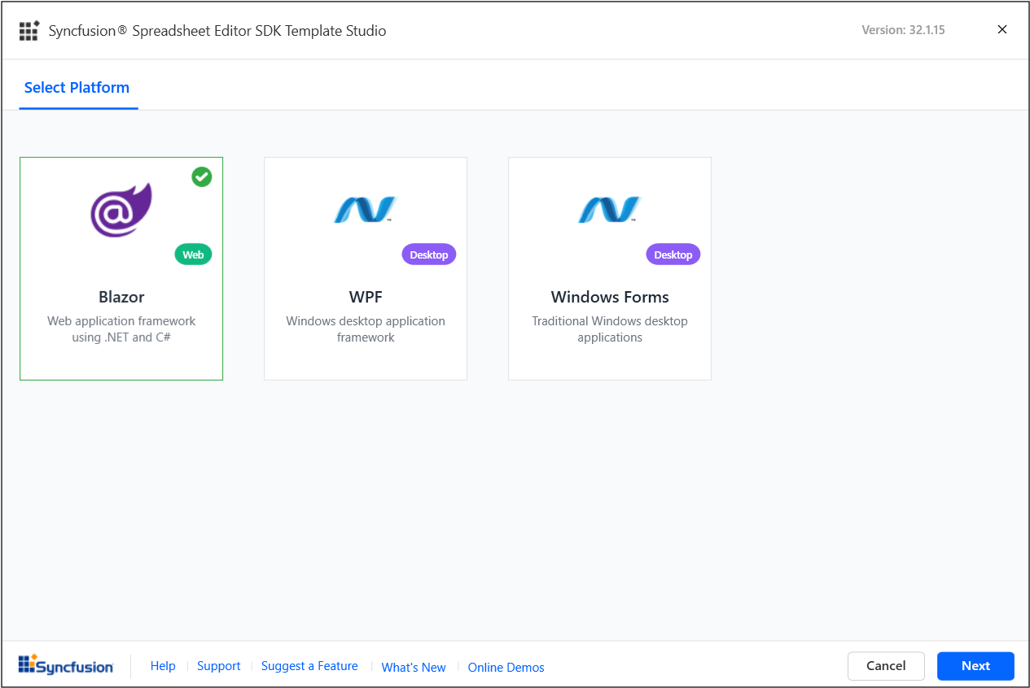Screen dimensions: 1030x688
Task: Click the Syncfusion logo in the footer
Action: point(66,665)
